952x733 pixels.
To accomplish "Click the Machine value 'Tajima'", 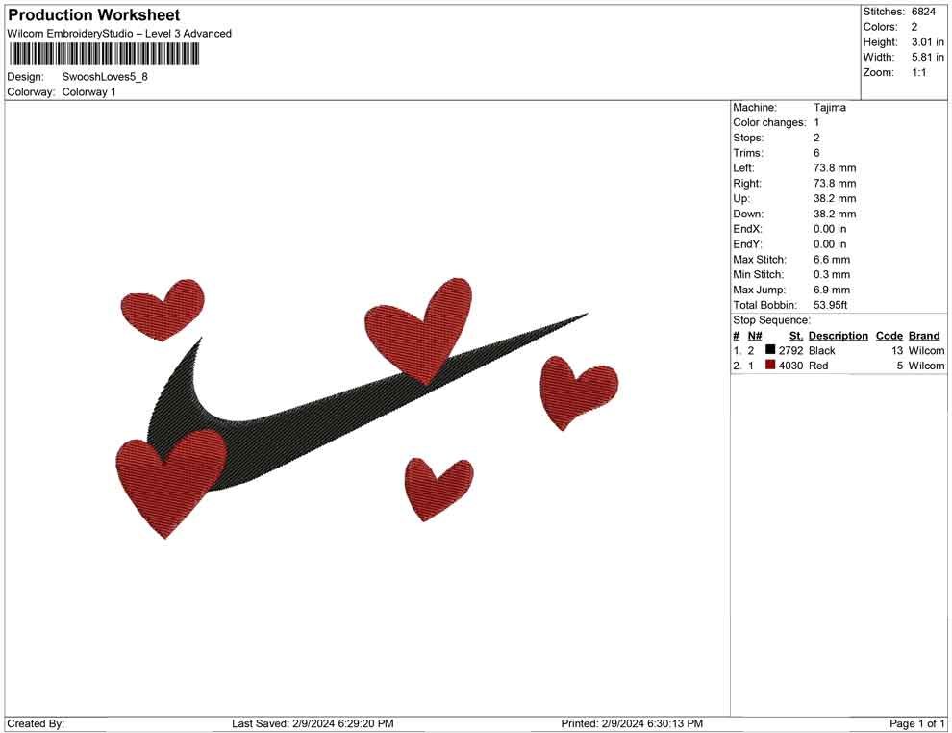I will [829, 108].
